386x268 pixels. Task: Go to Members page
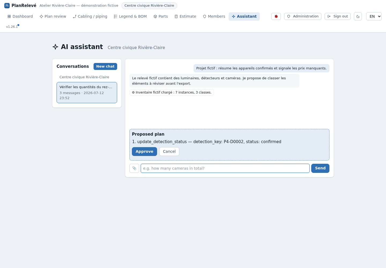pyautogui.click(x=214, y=16)
